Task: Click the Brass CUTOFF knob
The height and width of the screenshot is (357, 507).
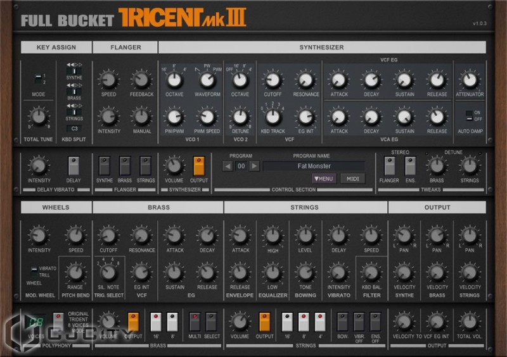Action: point(108,236)
